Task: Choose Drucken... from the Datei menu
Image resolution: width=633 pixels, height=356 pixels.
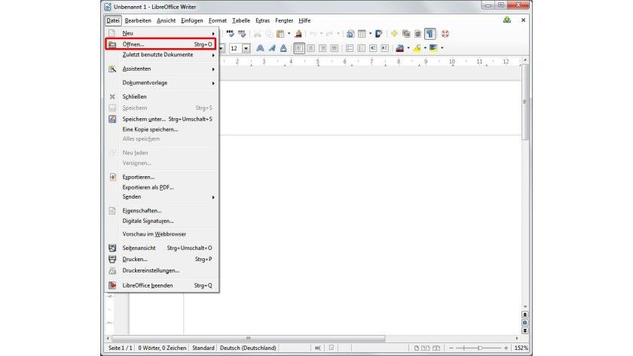Action: coord(161,259)
